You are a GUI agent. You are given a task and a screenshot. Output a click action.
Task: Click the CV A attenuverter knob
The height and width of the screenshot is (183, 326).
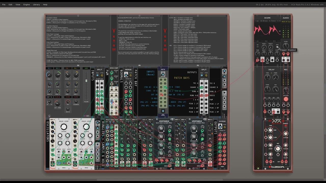click(x=49, y=84)
